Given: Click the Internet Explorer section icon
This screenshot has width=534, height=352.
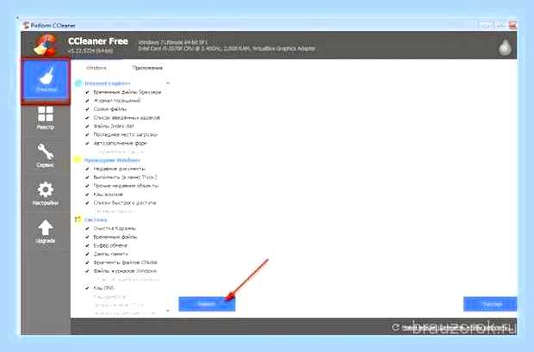Looking at the screenshot, I should pos(78,83).
